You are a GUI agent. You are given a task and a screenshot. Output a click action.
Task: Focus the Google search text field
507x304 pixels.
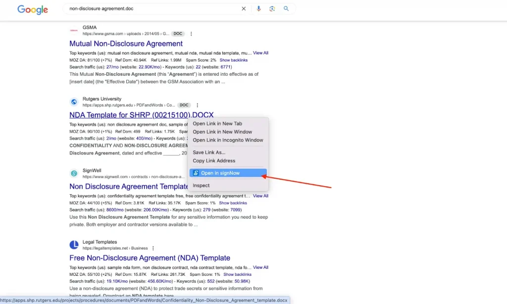[x=149, y=9]
